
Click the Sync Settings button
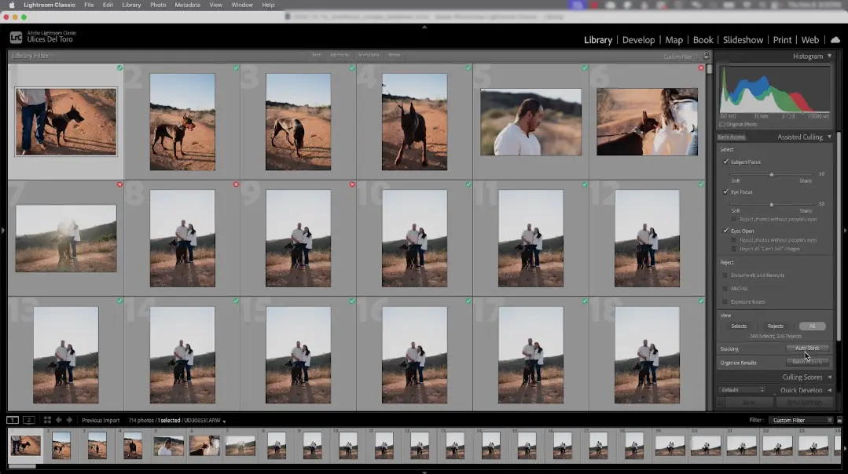click(x=804, y=403)
